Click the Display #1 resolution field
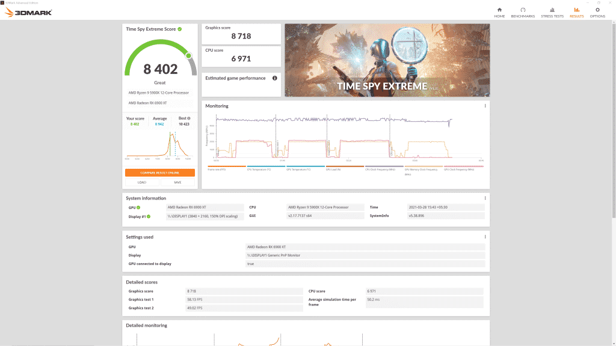Screen dimensions: 616x346 [x=205, y=216]
